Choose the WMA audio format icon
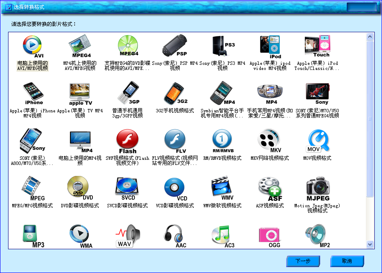 (81, 237)
